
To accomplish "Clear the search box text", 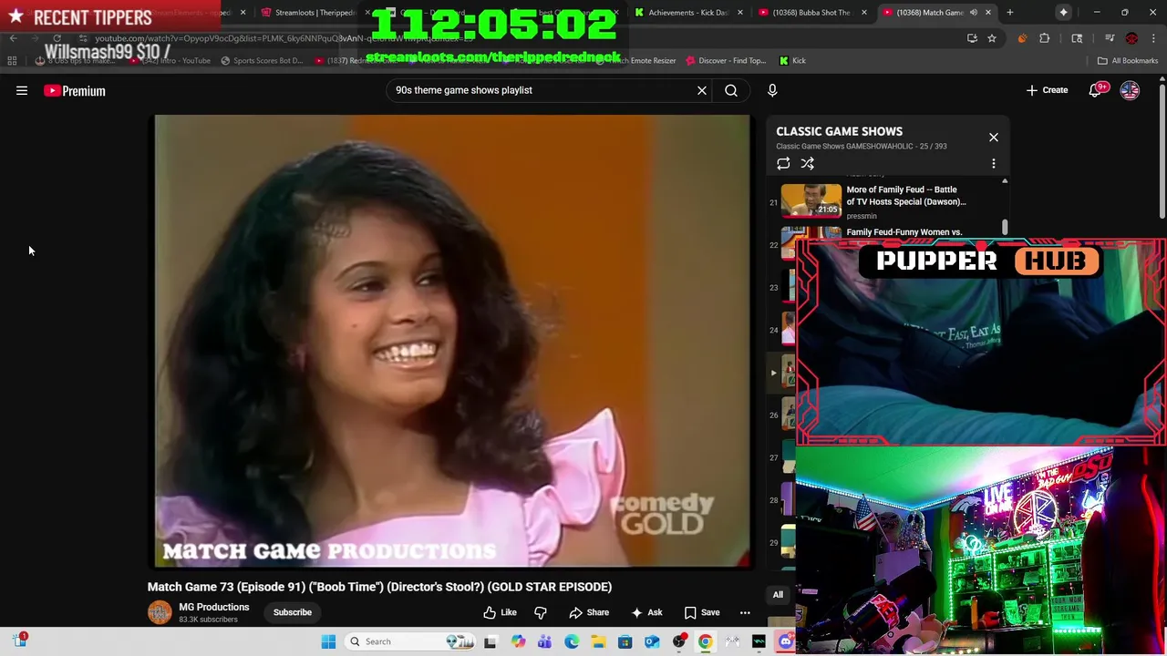I will click(x=702, y=90).
